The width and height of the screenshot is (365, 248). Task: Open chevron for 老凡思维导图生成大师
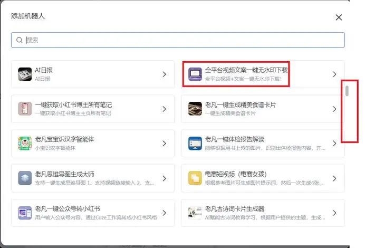pos(165,178)
